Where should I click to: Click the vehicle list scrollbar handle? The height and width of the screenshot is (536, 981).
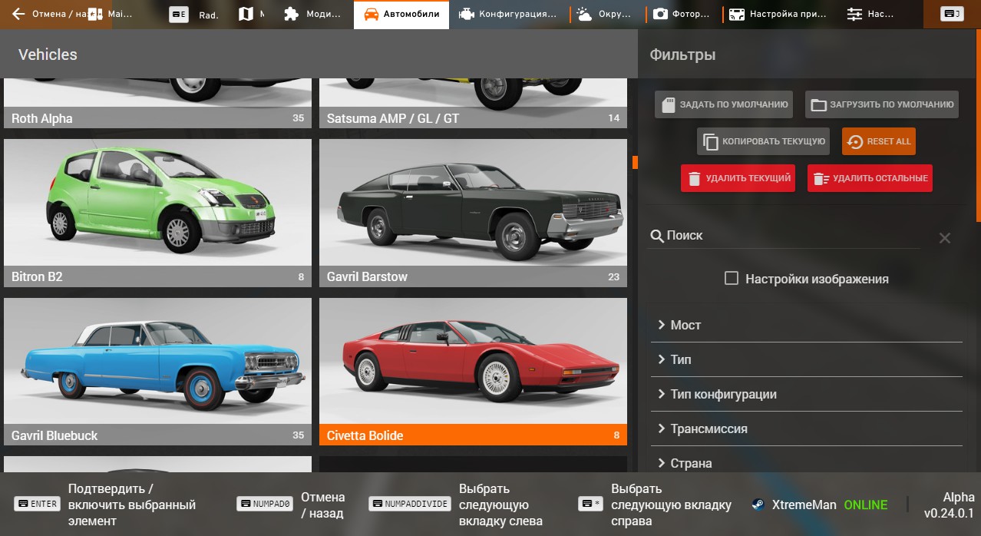[x=635, y=162]
